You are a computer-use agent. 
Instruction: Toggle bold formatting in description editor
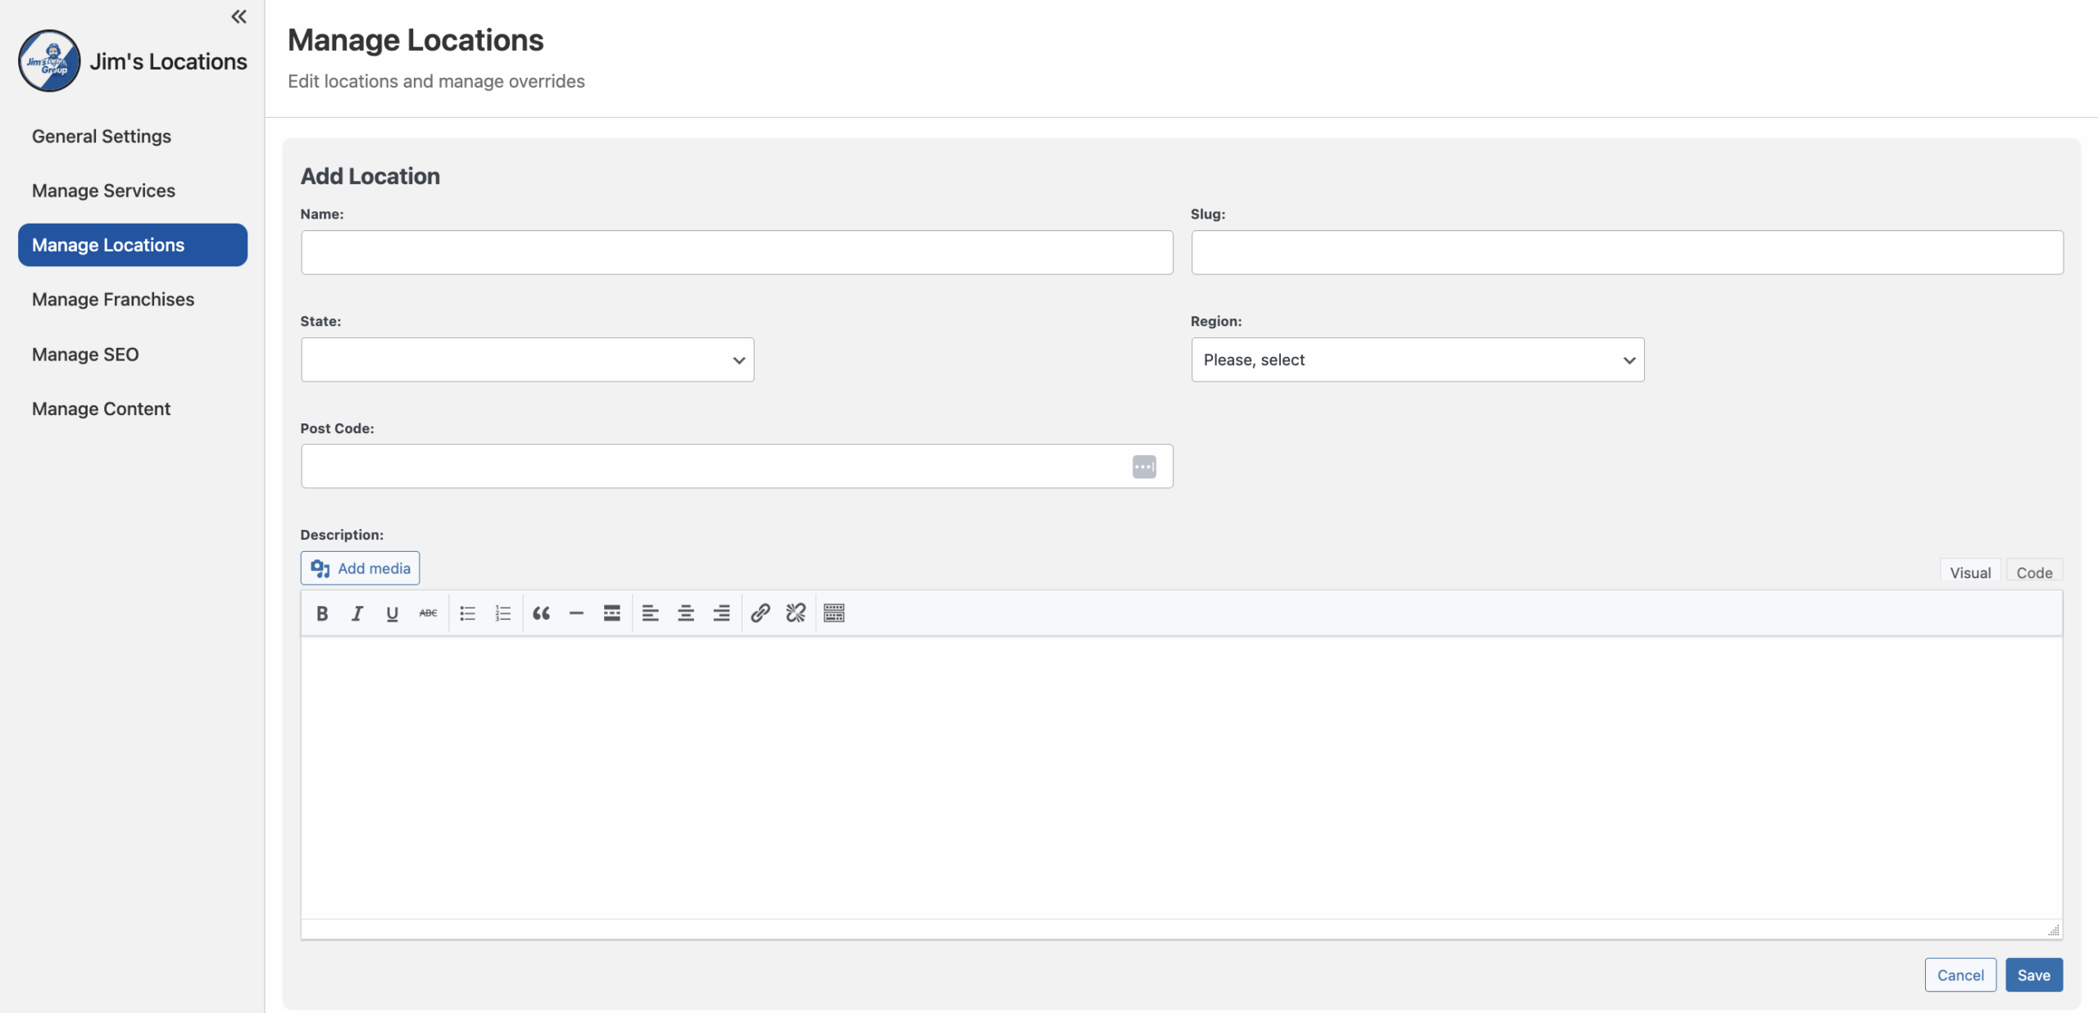pyautogui.click(x=322, y=613)
